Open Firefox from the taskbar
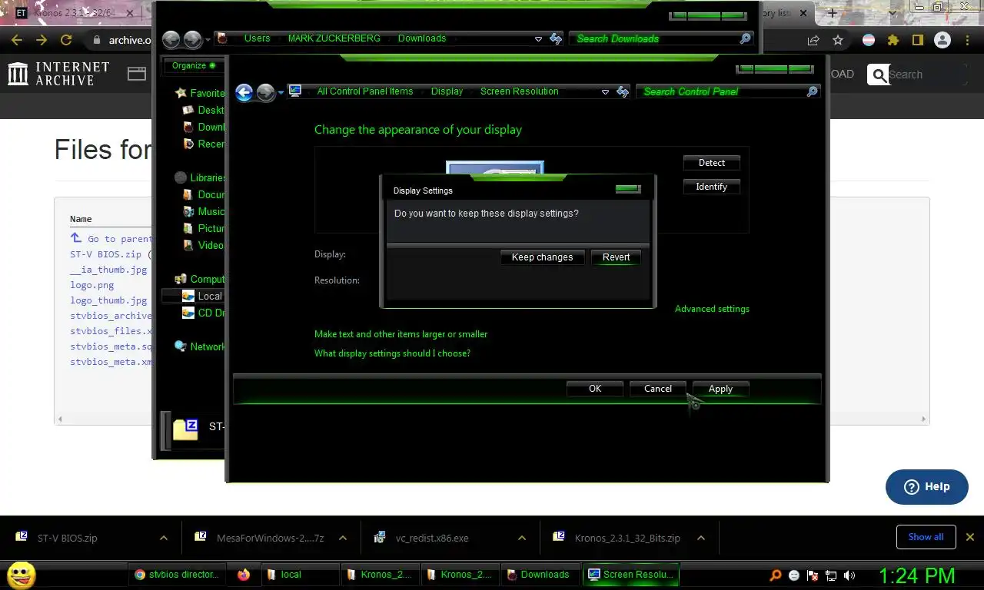The height and width of the screenshot is (590, 984). (244, 575)
